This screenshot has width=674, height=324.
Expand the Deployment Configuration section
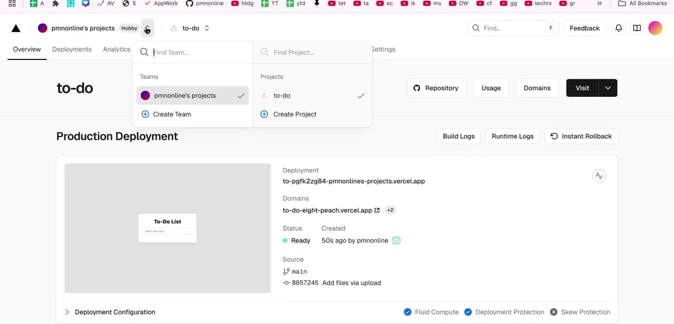tap(110, 312)
